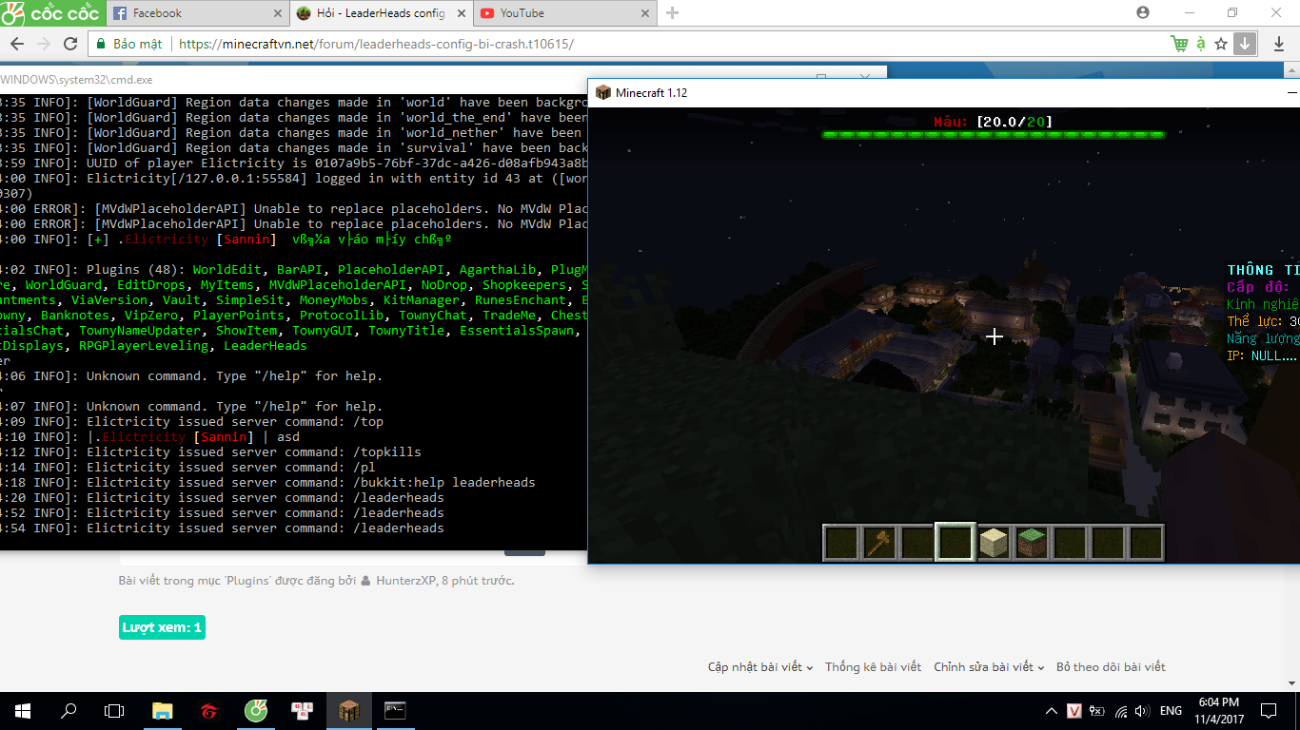Select the sand block in the hotbar
The height and width of the screenshot is (730, 1300).
(x=994, y=543)
